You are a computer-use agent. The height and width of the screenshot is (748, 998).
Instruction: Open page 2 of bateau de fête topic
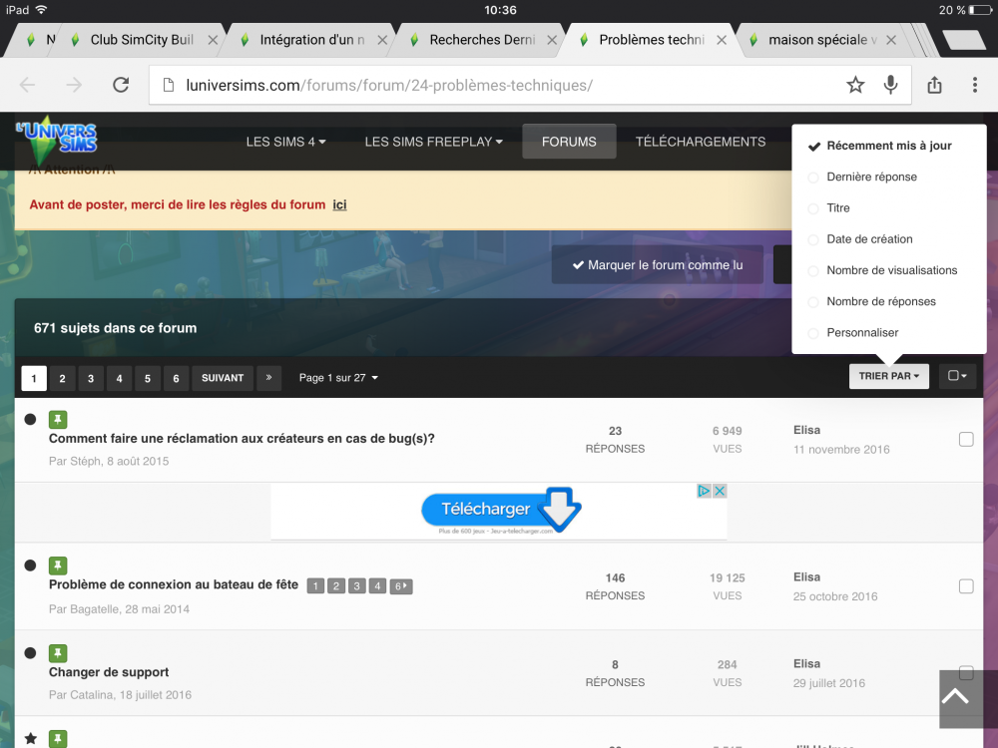(336, 585)
